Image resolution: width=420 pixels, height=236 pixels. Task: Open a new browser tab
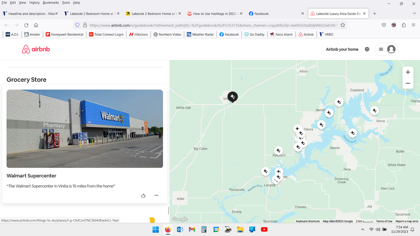pos(375,13)
